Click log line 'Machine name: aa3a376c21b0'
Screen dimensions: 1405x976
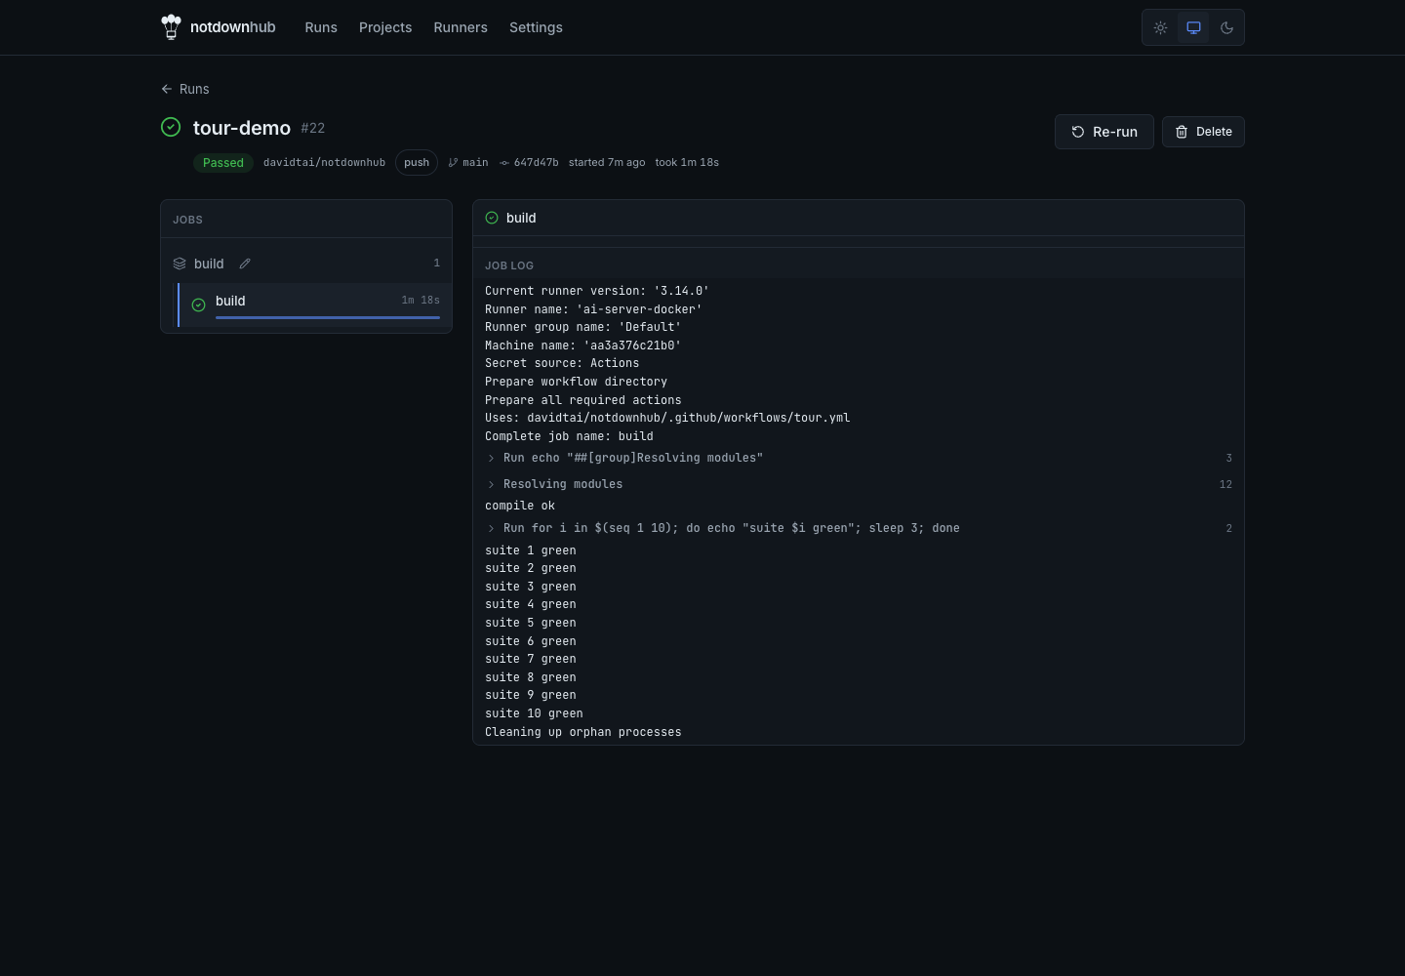tap(582, 346)
